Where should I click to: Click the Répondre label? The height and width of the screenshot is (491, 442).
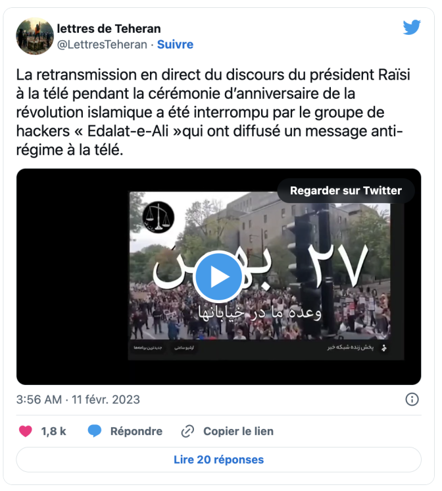(x=136, y=431)
